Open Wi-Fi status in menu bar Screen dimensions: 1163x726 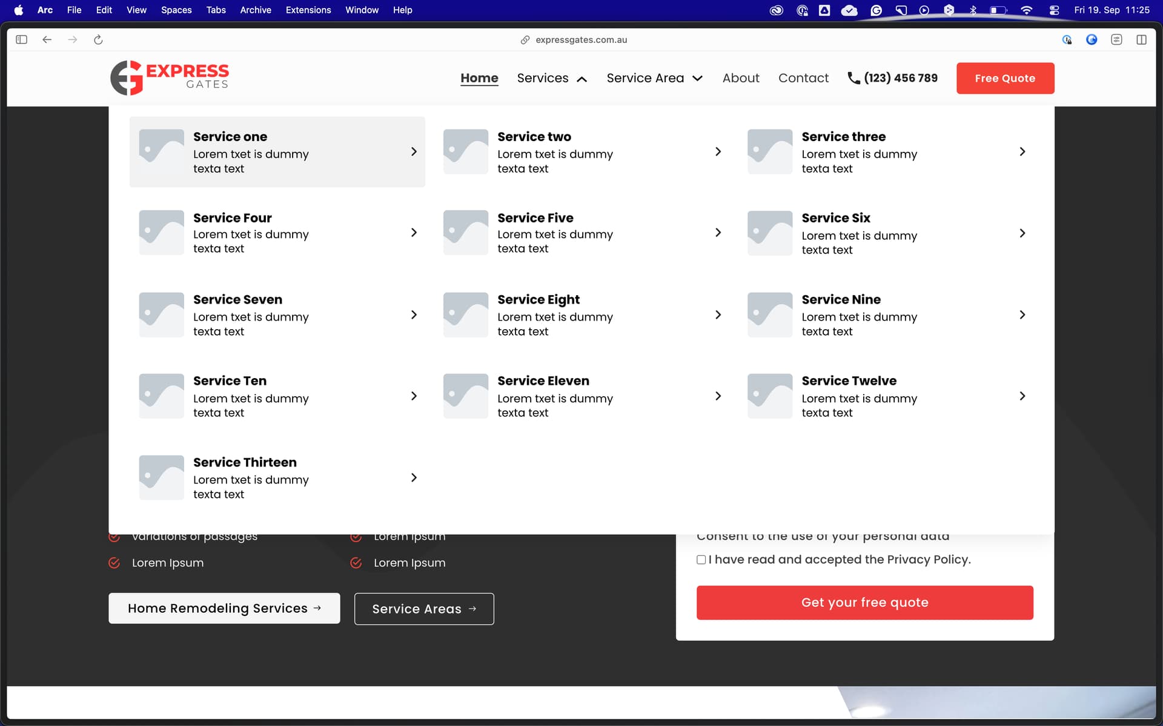[x=1026, y=10]
